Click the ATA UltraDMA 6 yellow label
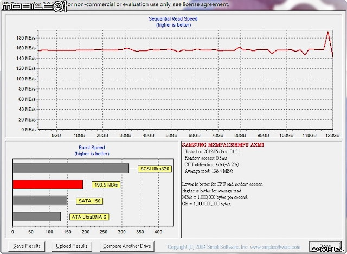This screenshot has width=347, height=254. pos(89,217)
